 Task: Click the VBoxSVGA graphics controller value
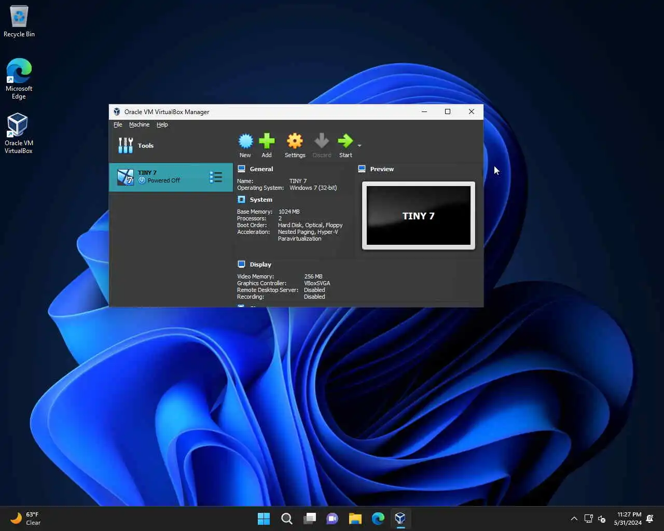[x=317, y=283]
